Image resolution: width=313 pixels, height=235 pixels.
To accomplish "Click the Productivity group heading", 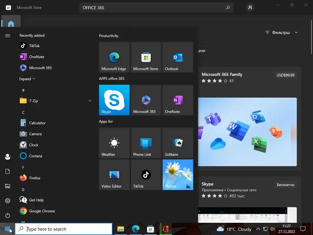I will [x=109, y=36].
